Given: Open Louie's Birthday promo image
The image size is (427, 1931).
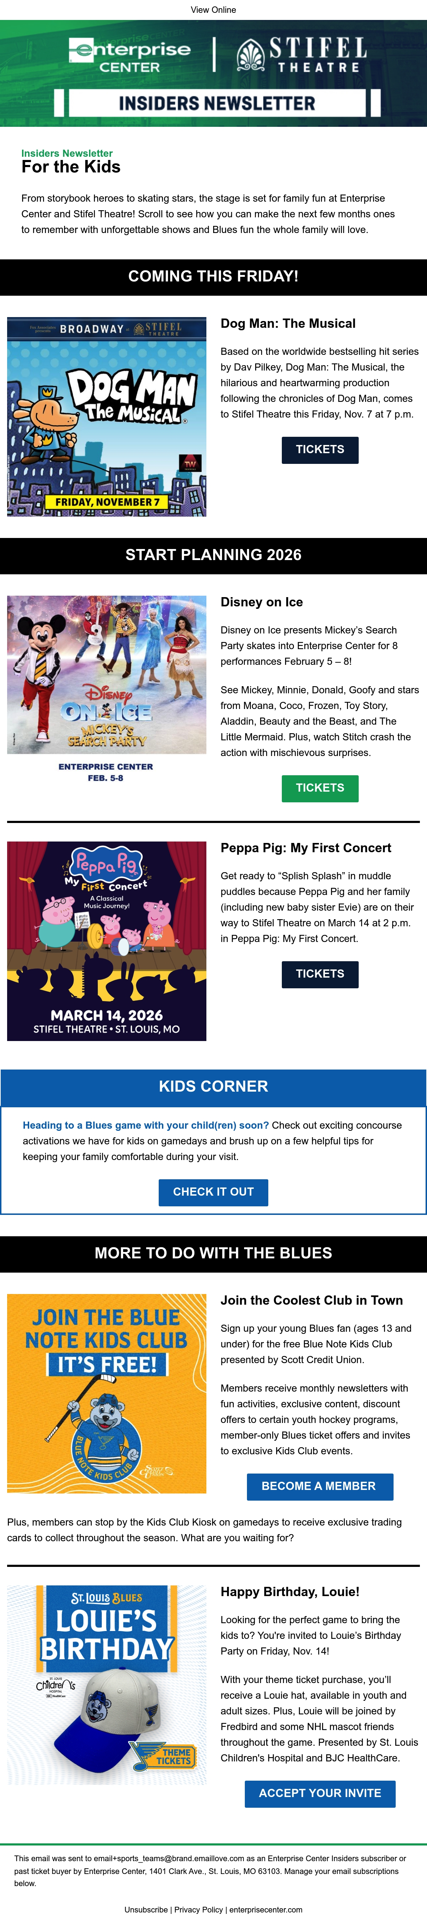Looking at the screenshot, I should [x=106, y=1684].
